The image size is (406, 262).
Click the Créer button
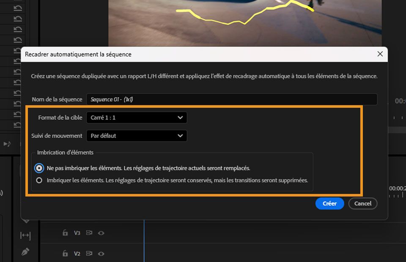tap(329, 203)
